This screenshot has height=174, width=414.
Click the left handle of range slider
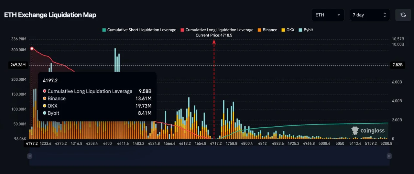click(x=29, y=156)
